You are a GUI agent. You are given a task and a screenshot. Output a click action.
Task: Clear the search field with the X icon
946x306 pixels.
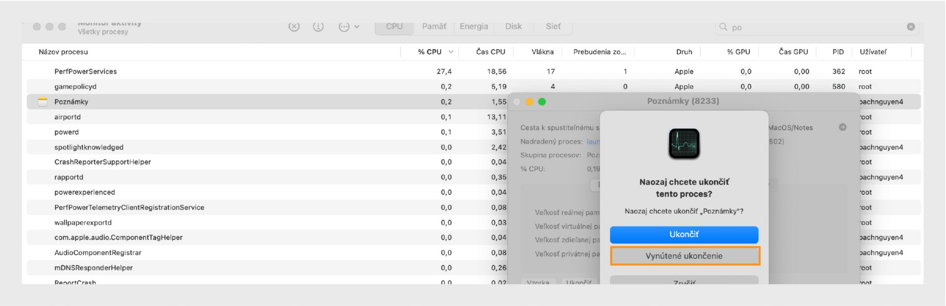911,27
